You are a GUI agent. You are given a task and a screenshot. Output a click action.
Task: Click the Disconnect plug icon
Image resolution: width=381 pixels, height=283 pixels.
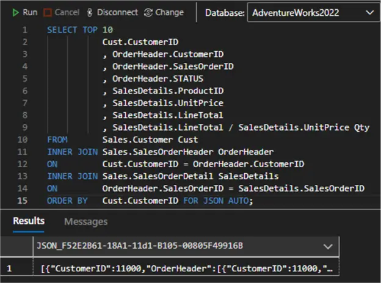89,12
